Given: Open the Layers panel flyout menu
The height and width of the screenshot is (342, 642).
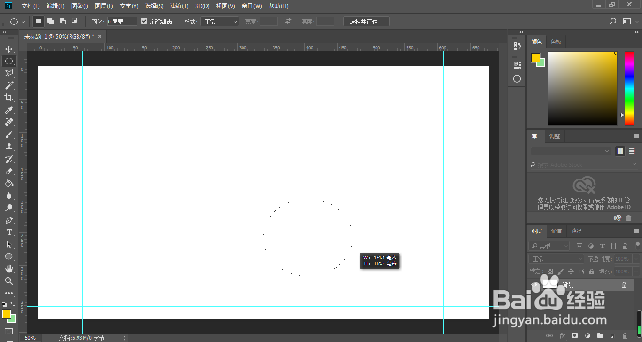Looking at the screenshot, I should (x=636, y=231).
